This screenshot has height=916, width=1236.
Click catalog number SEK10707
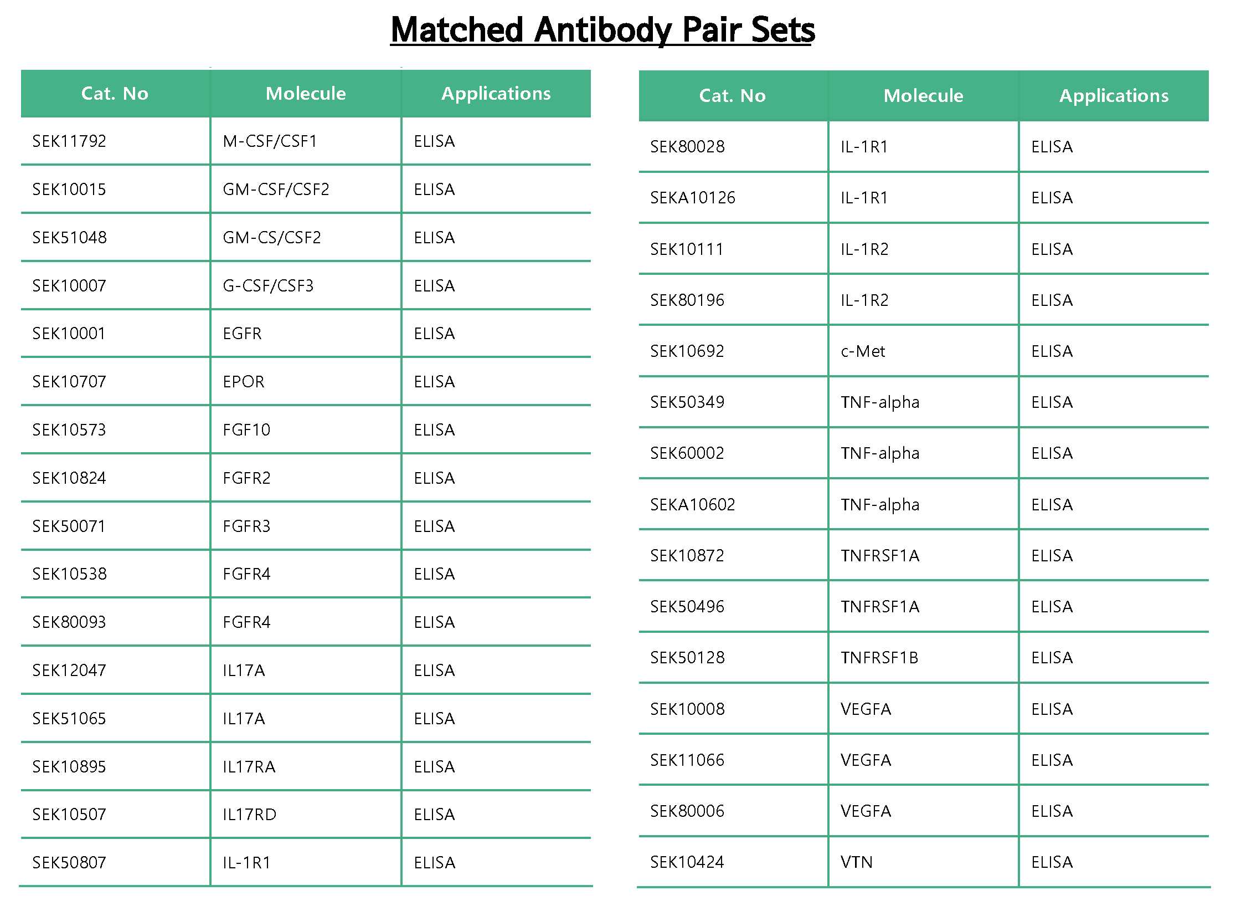pos(69,382)
